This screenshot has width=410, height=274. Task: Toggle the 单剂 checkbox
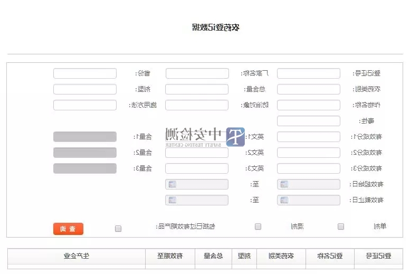341,226
